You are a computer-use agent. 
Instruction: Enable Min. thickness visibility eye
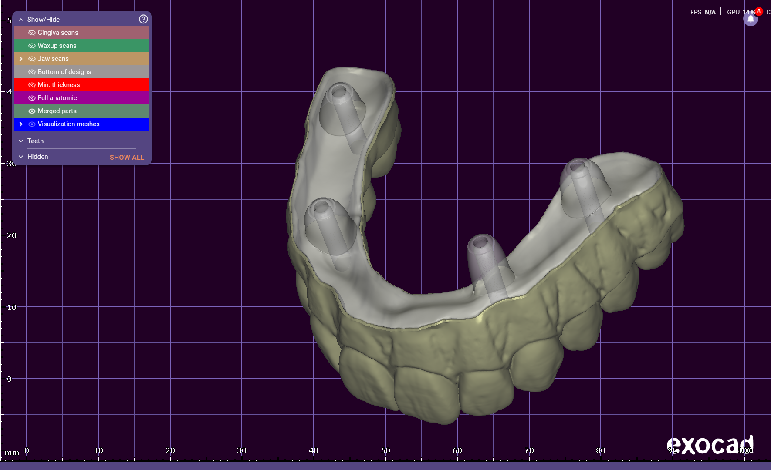[x=32, y=85]
